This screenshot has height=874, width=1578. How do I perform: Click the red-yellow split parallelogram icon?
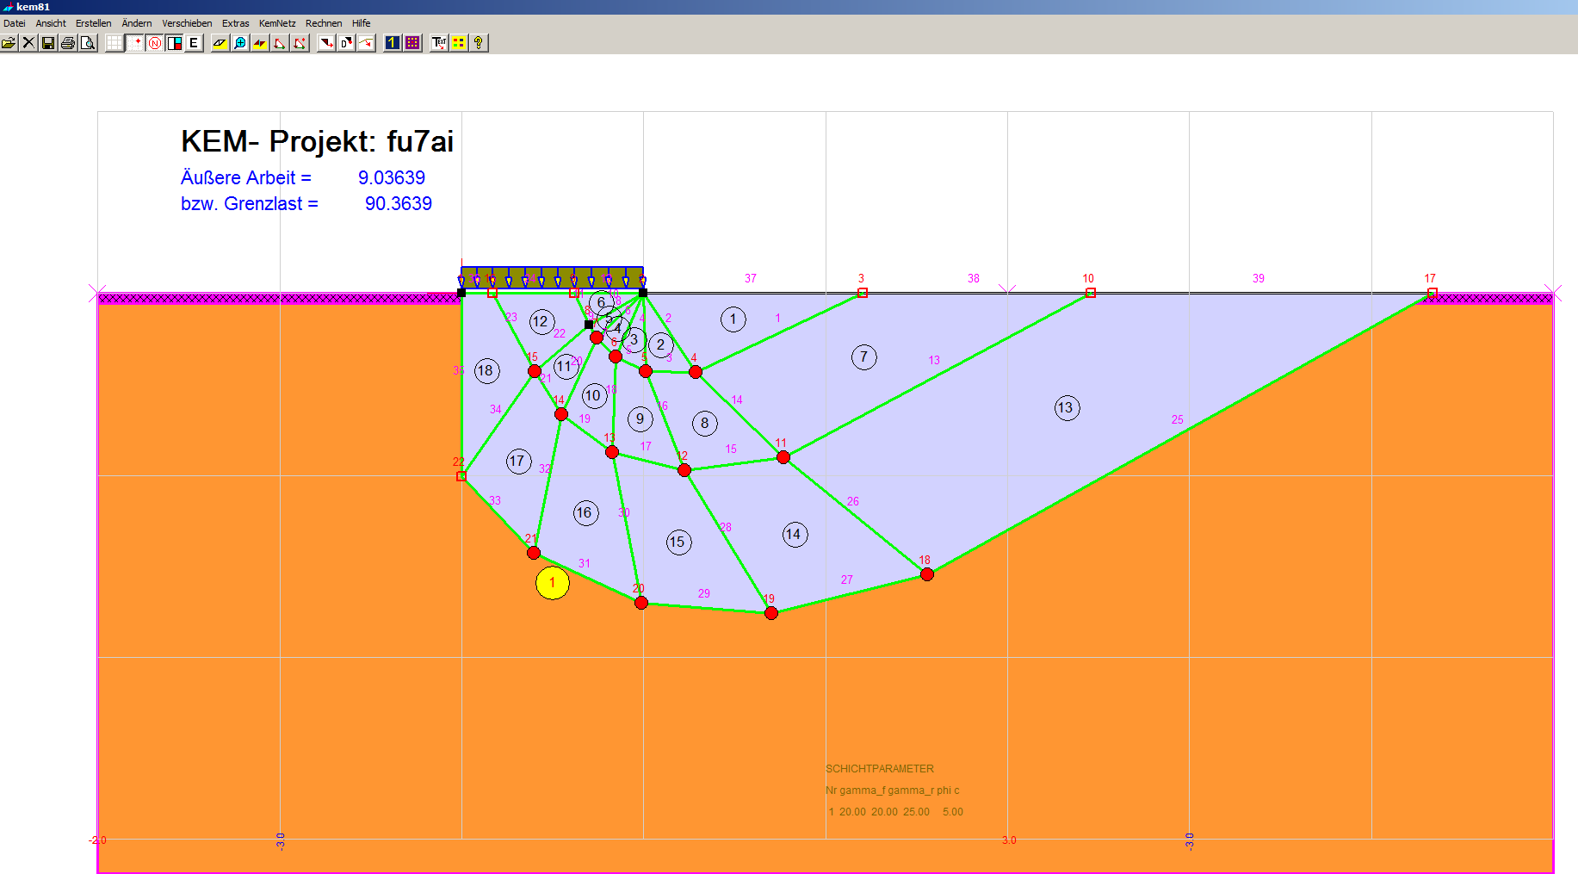260,42
